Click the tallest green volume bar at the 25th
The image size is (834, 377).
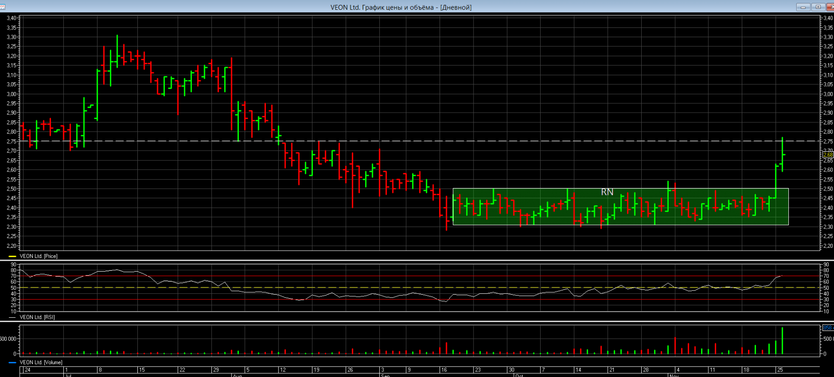[x=782, y=340]
